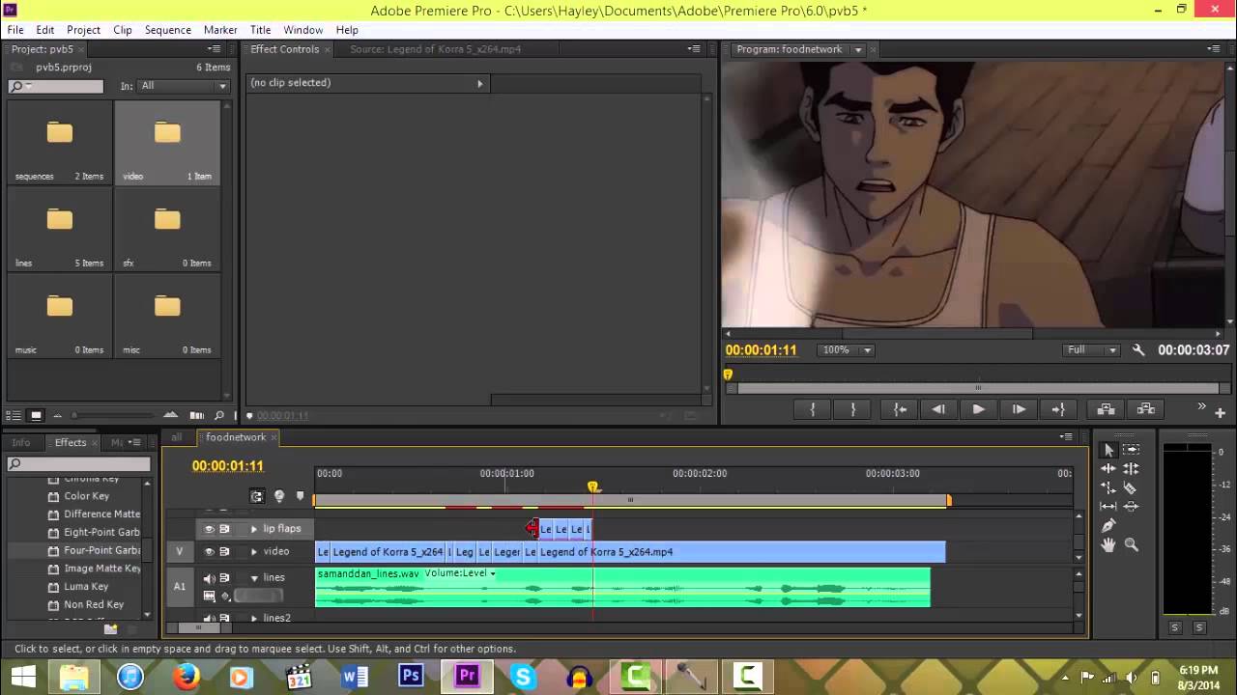Solo the left audio meter channel

click(1175, 627)
